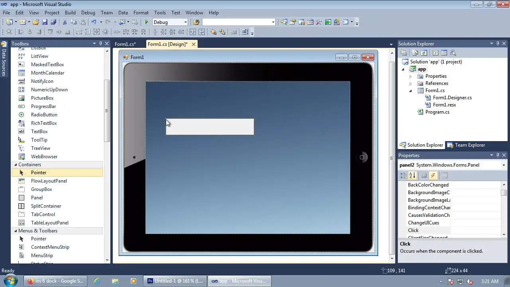
Task: Toggle auto-hide pin on Toolbox panel
Action: pos(100,43)
